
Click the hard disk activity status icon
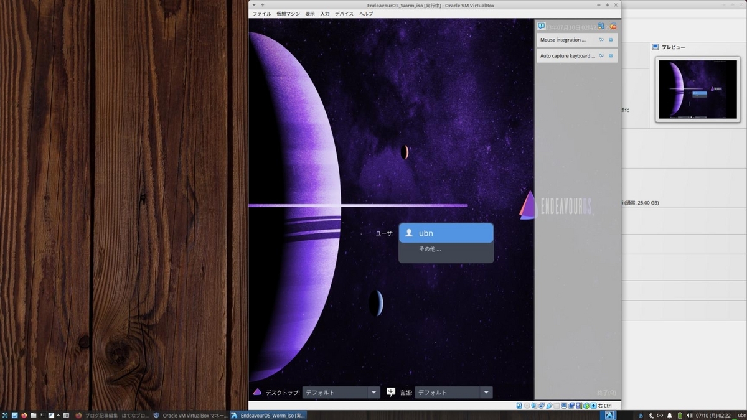(x=519, y=406)
